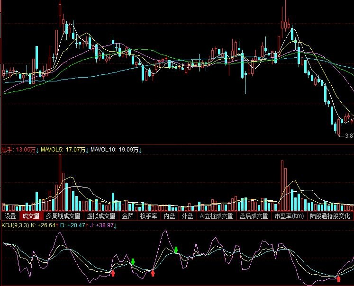The image size is (354, 286).
Task: Select the 外盘 tab
Action: coord(188,216)
